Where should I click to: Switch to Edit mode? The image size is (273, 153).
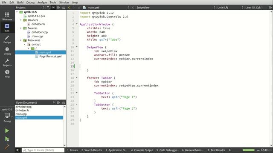point(7,28)
